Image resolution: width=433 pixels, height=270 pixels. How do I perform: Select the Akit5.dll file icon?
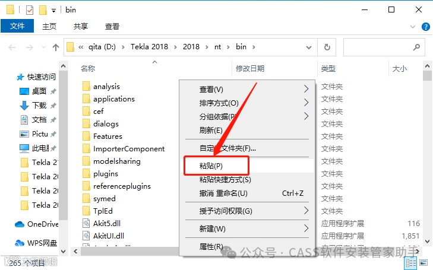pos(87,223)
